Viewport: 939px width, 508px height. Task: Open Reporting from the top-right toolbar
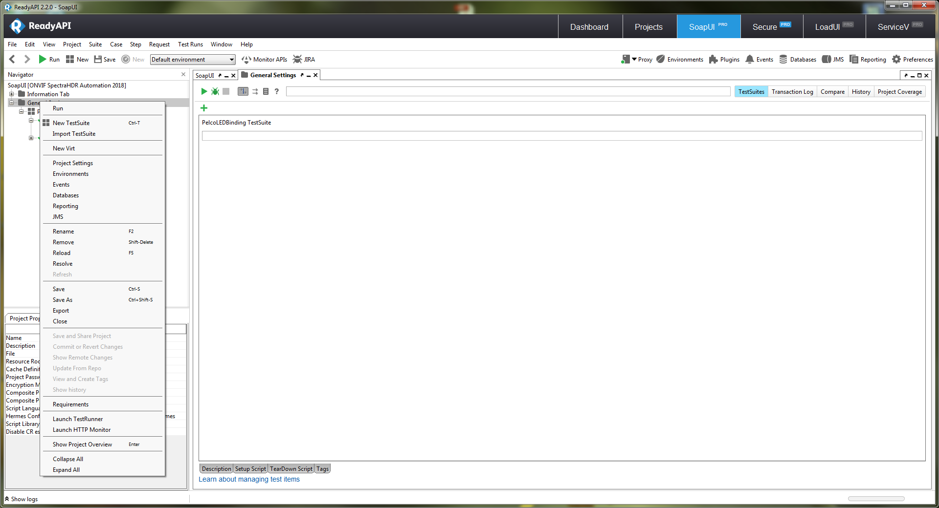868,59
